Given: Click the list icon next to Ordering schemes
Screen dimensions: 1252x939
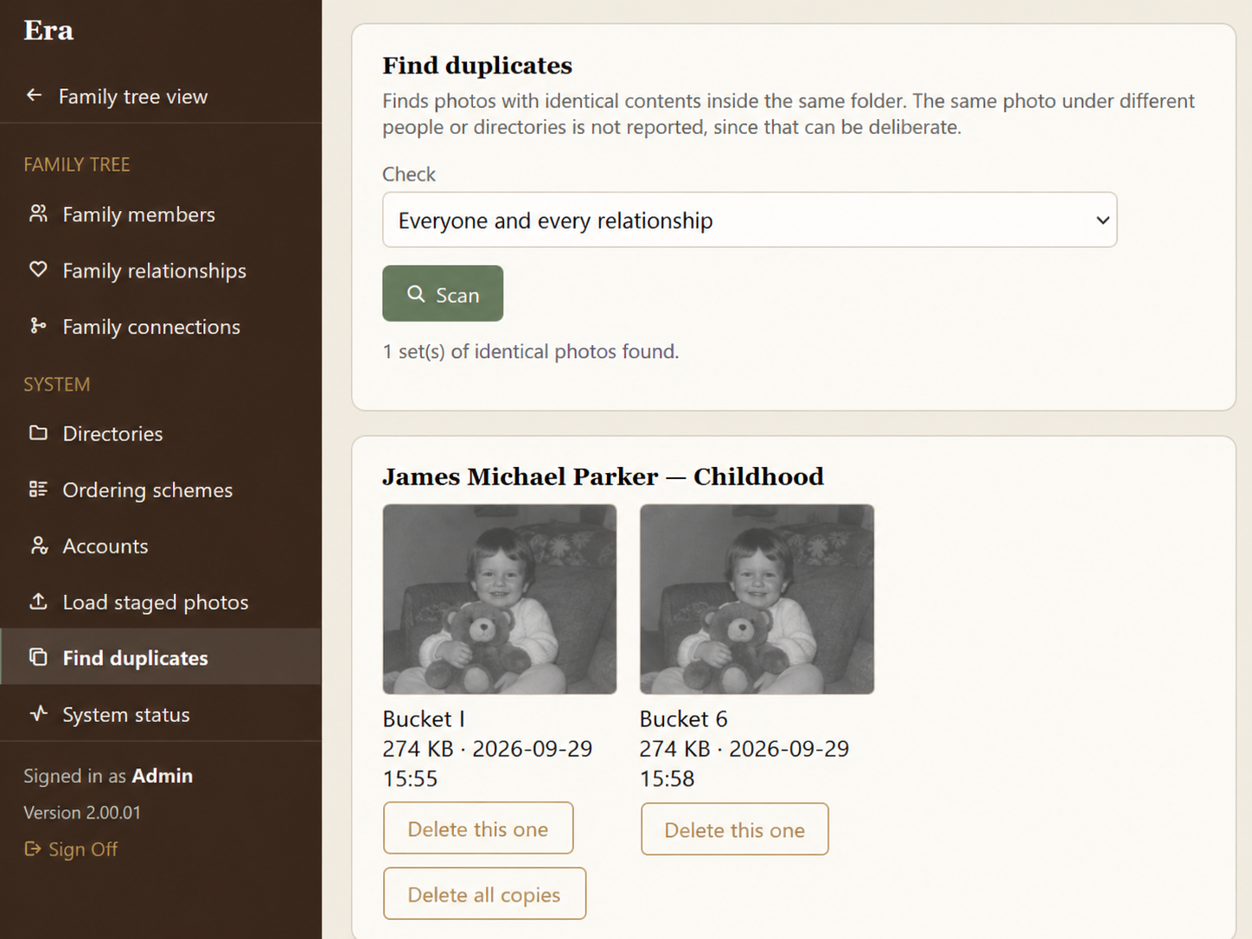Looking at the screenshot, I should [38, 489].
